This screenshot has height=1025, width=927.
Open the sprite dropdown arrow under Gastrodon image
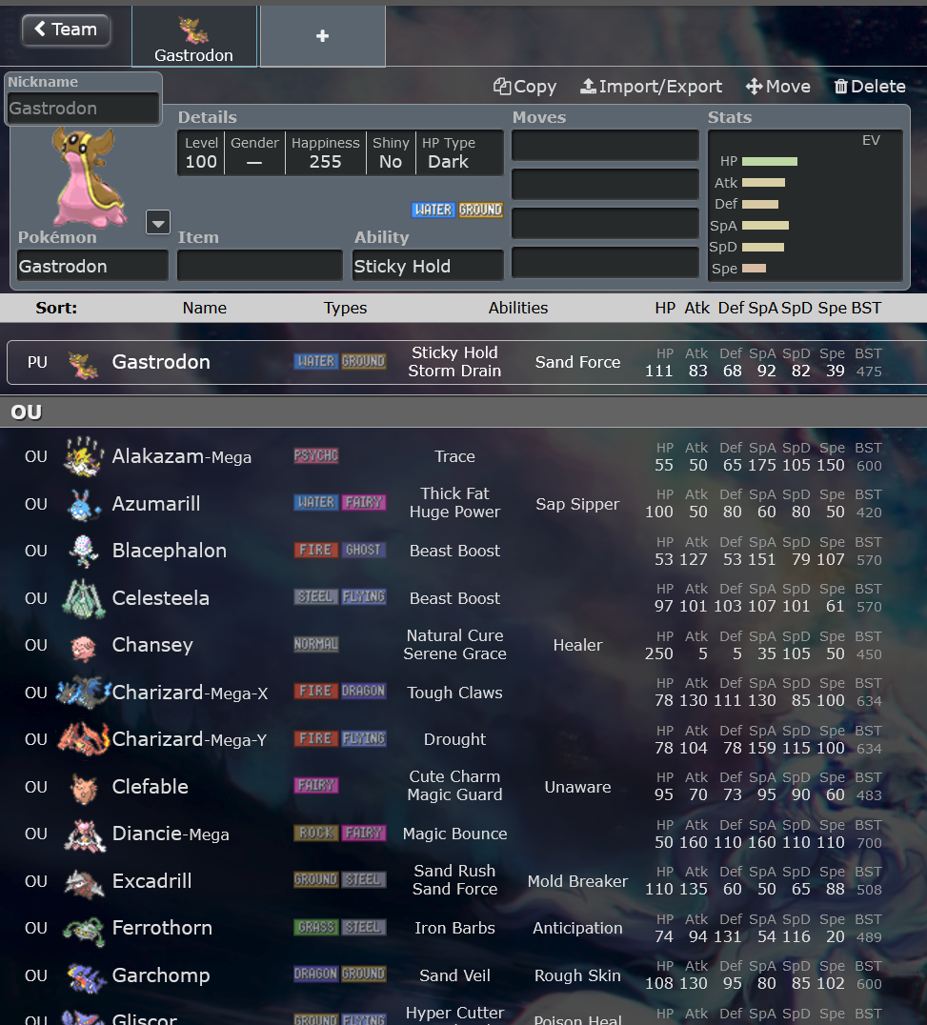(158, 222)
